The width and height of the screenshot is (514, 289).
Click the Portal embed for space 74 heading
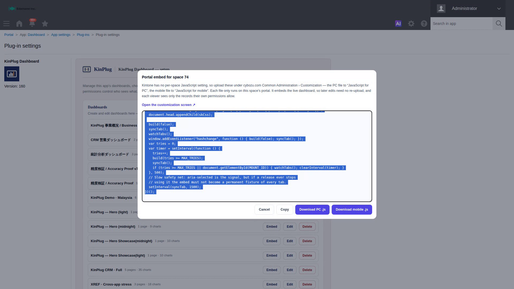click(165, 77)
